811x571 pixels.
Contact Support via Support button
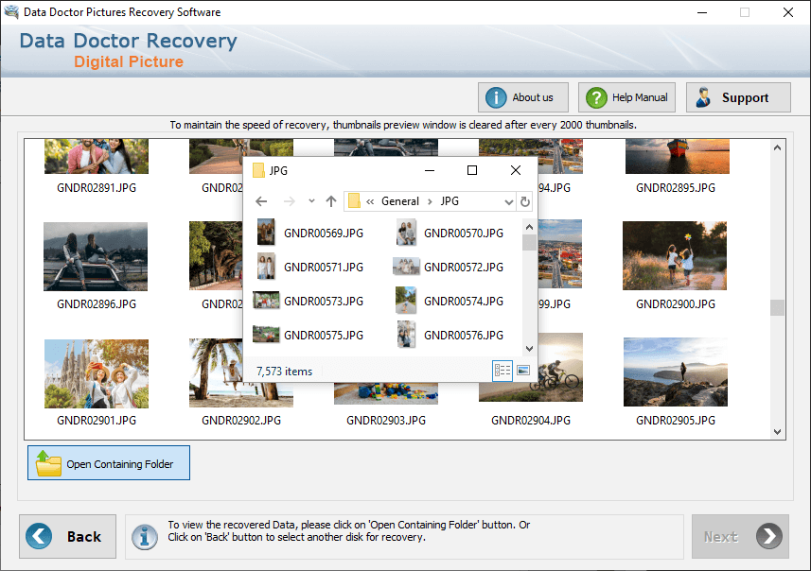(x=738, y=97)
